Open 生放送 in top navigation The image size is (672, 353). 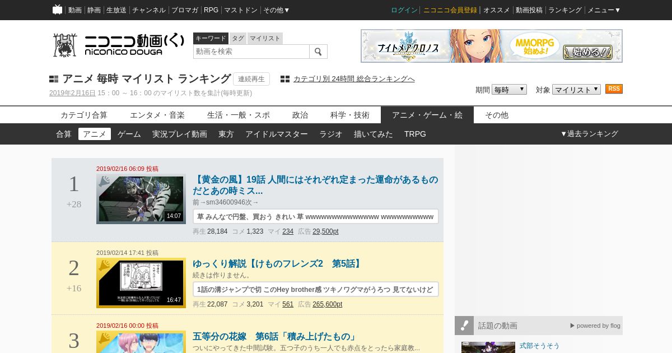116,10
